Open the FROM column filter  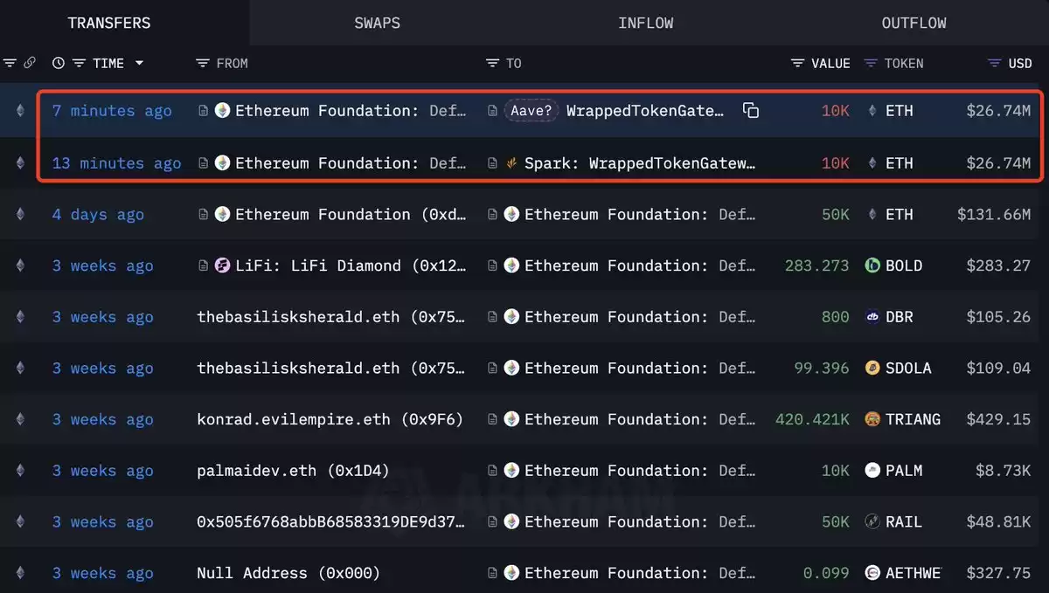pos(203,63)
